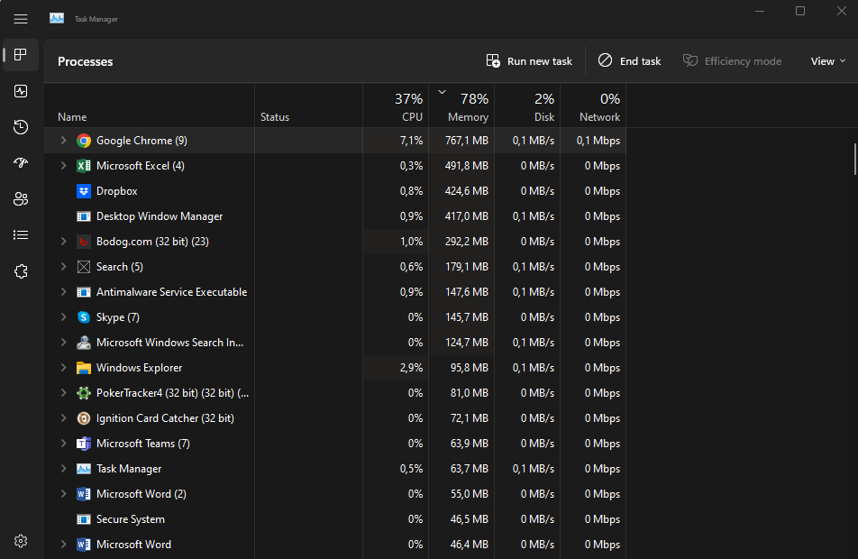Viewport: 858px width, 559px height.
Task: Open the Users sidebar icon
Action: coord(21,199)
